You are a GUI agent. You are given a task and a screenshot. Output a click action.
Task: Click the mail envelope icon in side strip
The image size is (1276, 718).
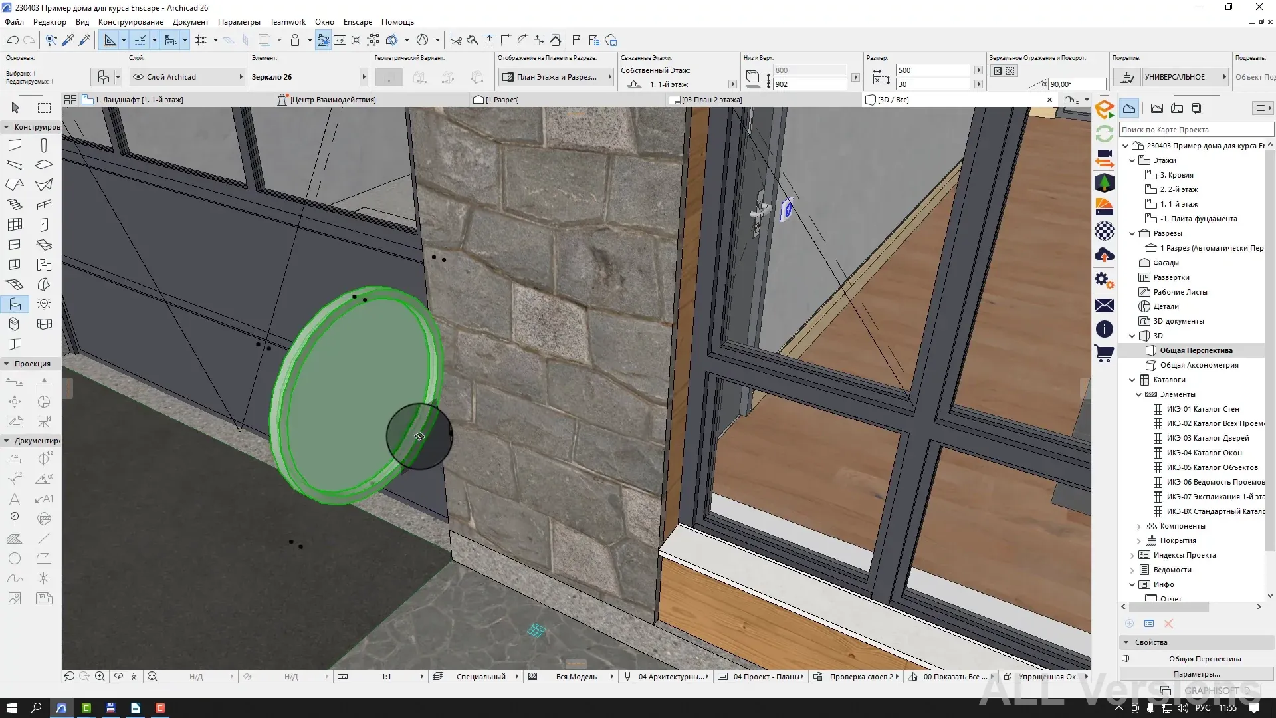(1104, 305)
